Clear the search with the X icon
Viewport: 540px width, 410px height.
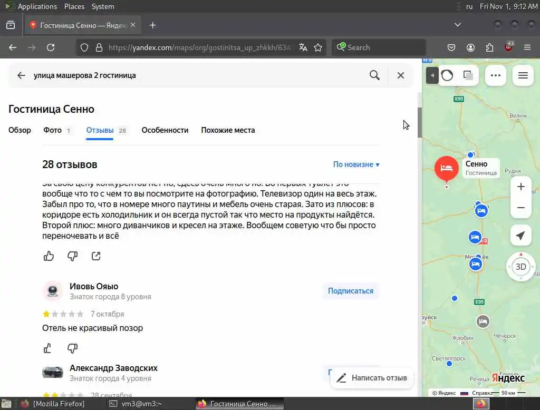point(401,75)
